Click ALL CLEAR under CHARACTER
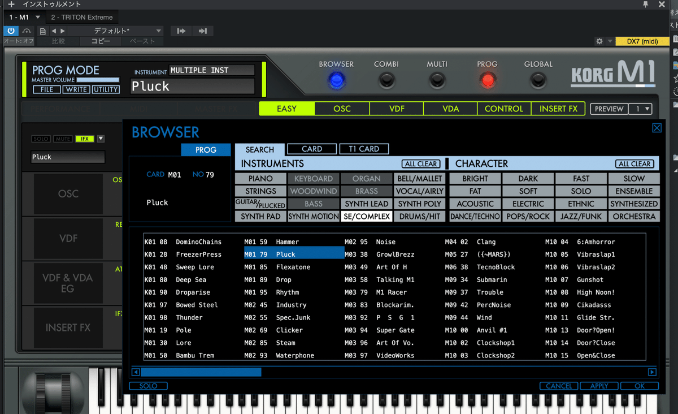678x414 pixels. pos(634,164)
